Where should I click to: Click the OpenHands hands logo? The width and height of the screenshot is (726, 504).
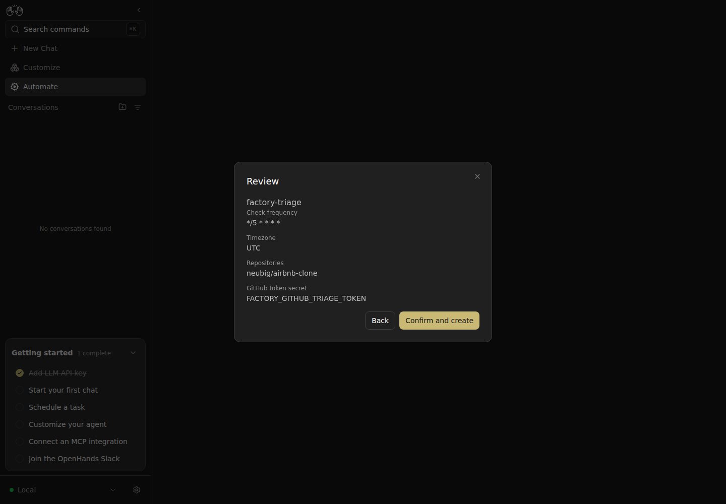[15, 10]
